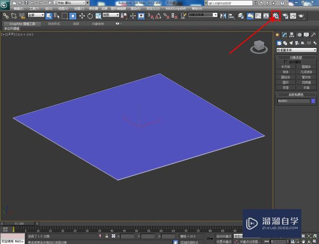Click the 圆柱体 (Cylinder) primitive button
This screenshot has height=244, width=319.
point(286,77)
